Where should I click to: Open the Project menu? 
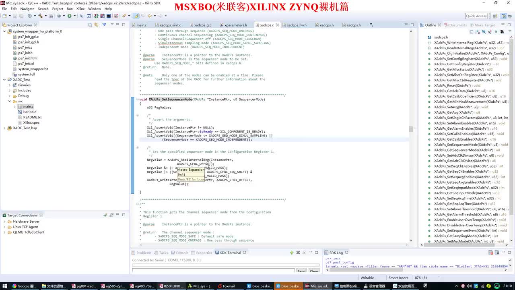pos(58,8)
